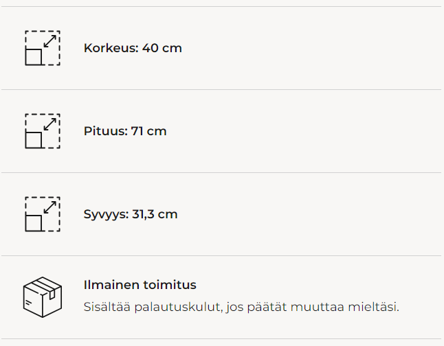444x346 pixels.
Task: Click the diagonal arrow in the Korkeus icon
Action: point(50,41)
